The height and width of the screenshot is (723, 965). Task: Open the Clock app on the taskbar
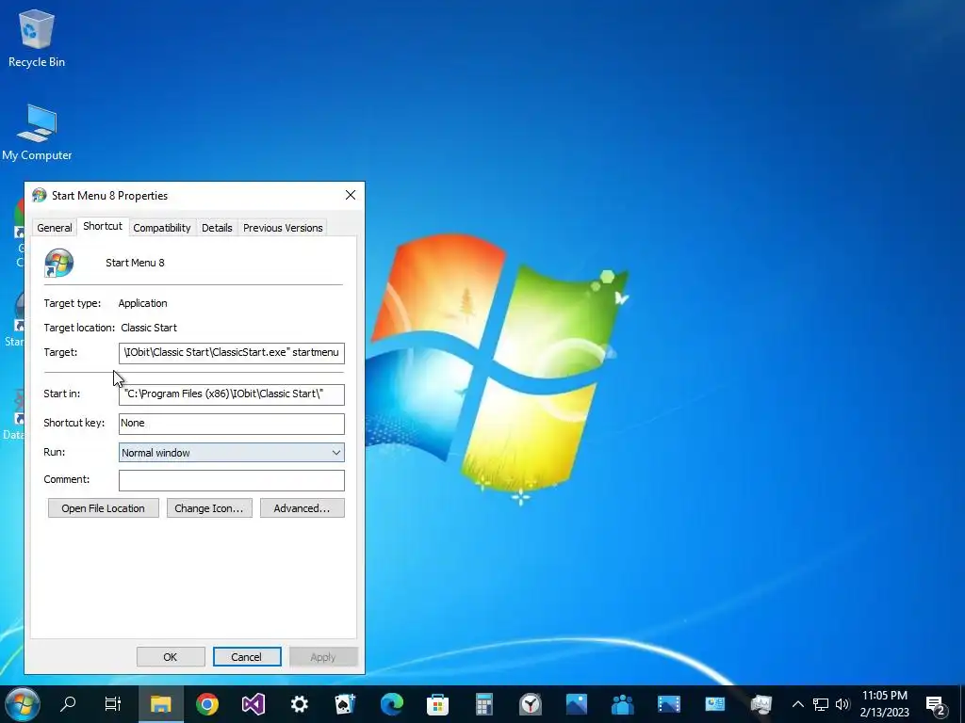pos(530,704)
